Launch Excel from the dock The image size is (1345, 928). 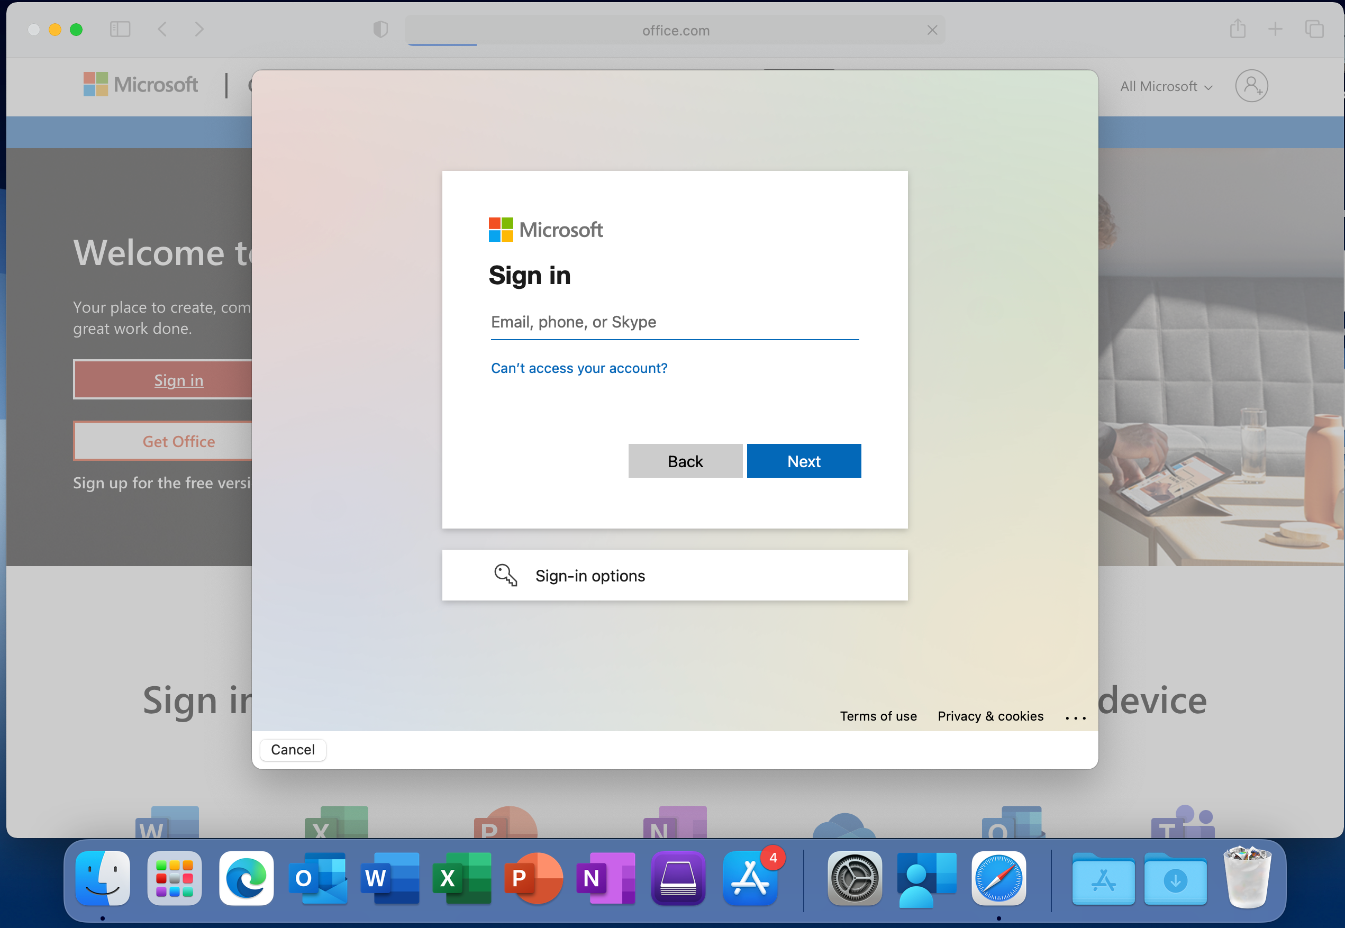click(x=462, y=878)
